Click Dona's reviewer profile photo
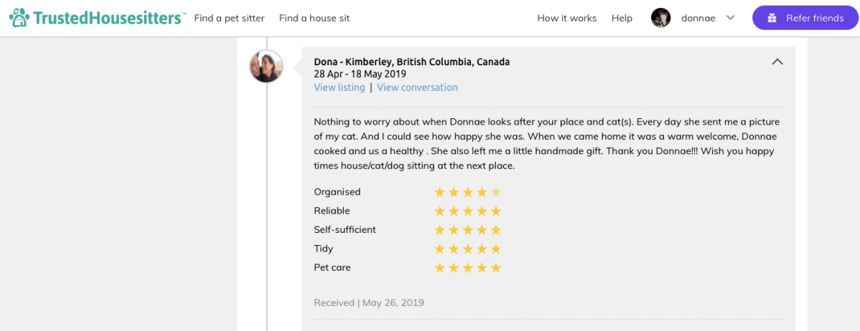 coord(266,67)
